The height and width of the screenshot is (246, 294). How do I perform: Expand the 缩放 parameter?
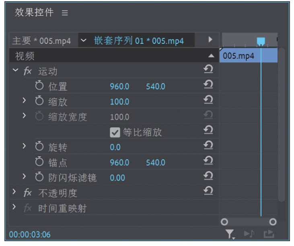click(x=24, y=100)
